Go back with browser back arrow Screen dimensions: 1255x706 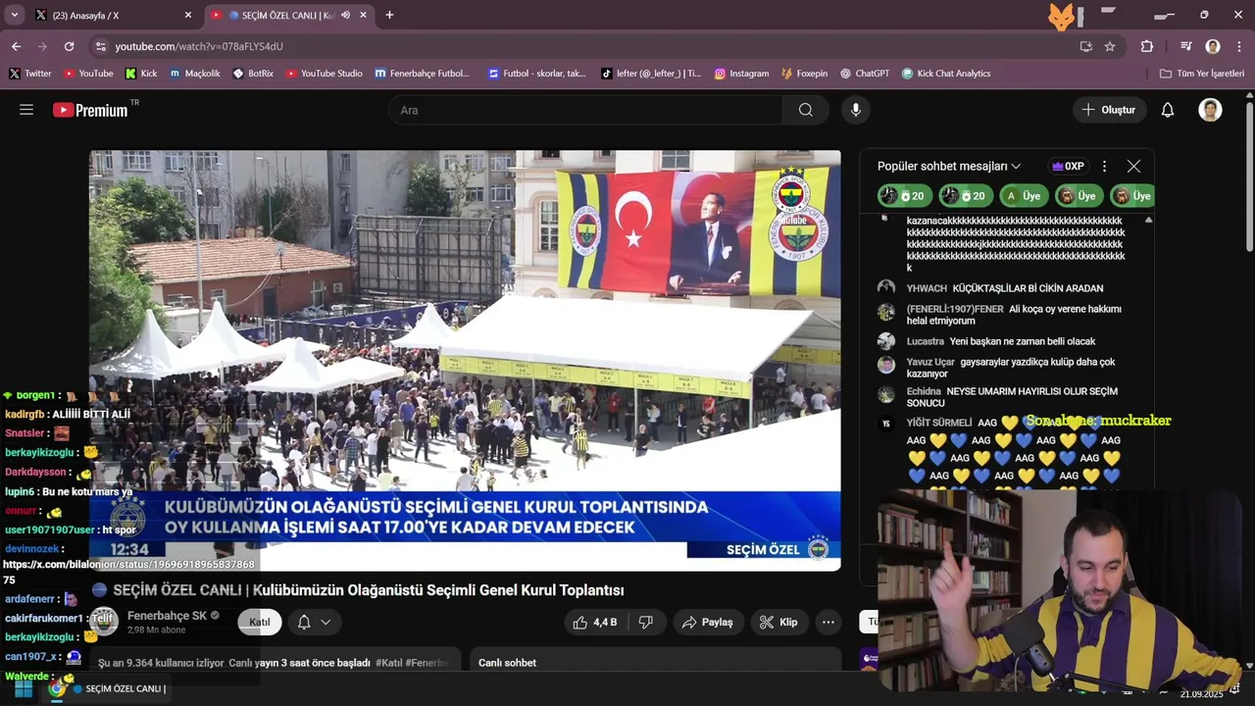point(16,46)
